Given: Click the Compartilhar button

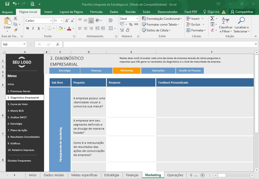Looking at the screenshot, I should tap(242, 12).
